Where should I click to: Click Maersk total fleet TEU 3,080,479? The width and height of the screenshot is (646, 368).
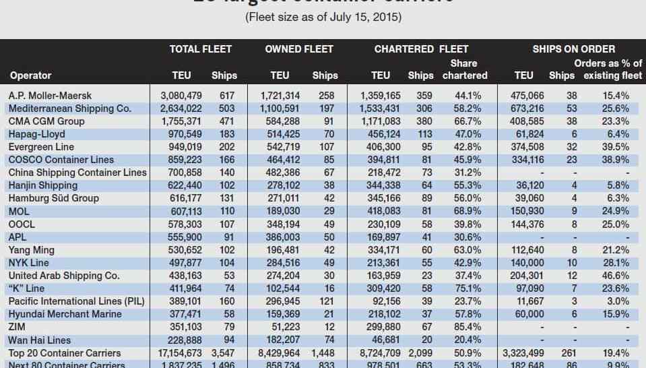(181, 96)
